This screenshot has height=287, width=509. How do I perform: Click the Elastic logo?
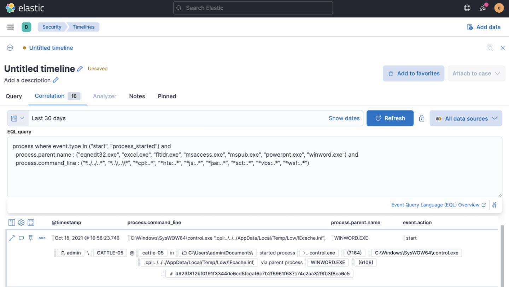click(x=25, y=8)
